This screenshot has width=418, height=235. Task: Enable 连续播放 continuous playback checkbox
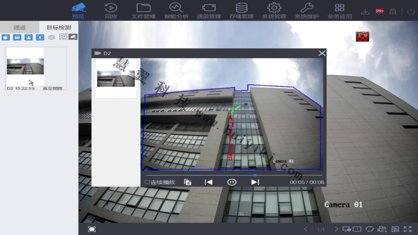pyautogui.click(x=147, y=182)
